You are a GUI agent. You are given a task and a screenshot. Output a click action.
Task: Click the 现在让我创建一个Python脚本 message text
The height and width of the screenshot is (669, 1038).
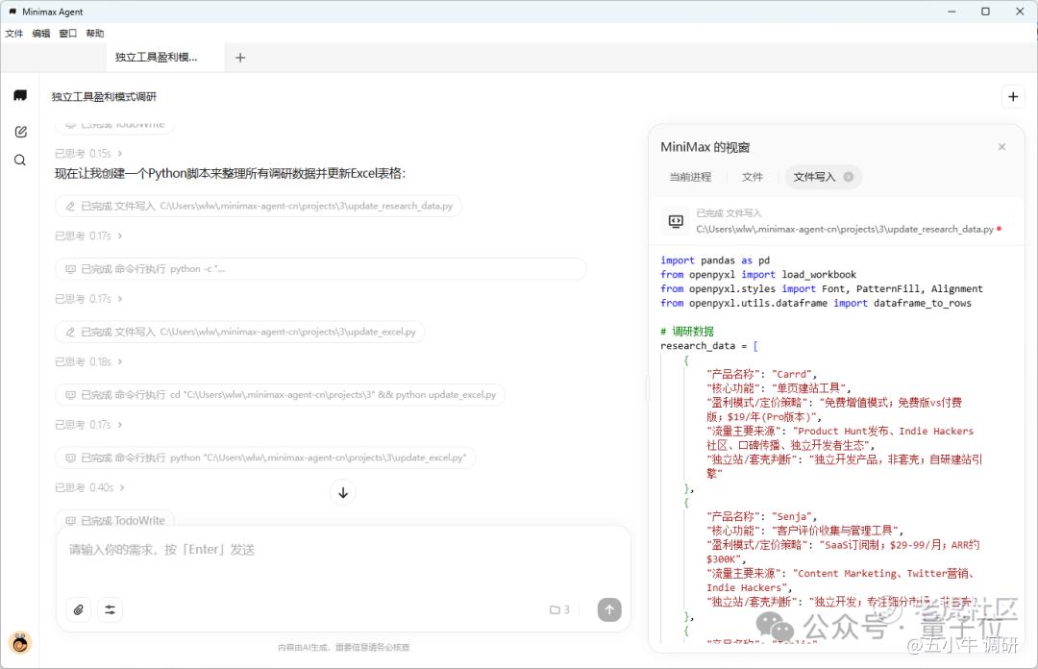tap(230, 174)
